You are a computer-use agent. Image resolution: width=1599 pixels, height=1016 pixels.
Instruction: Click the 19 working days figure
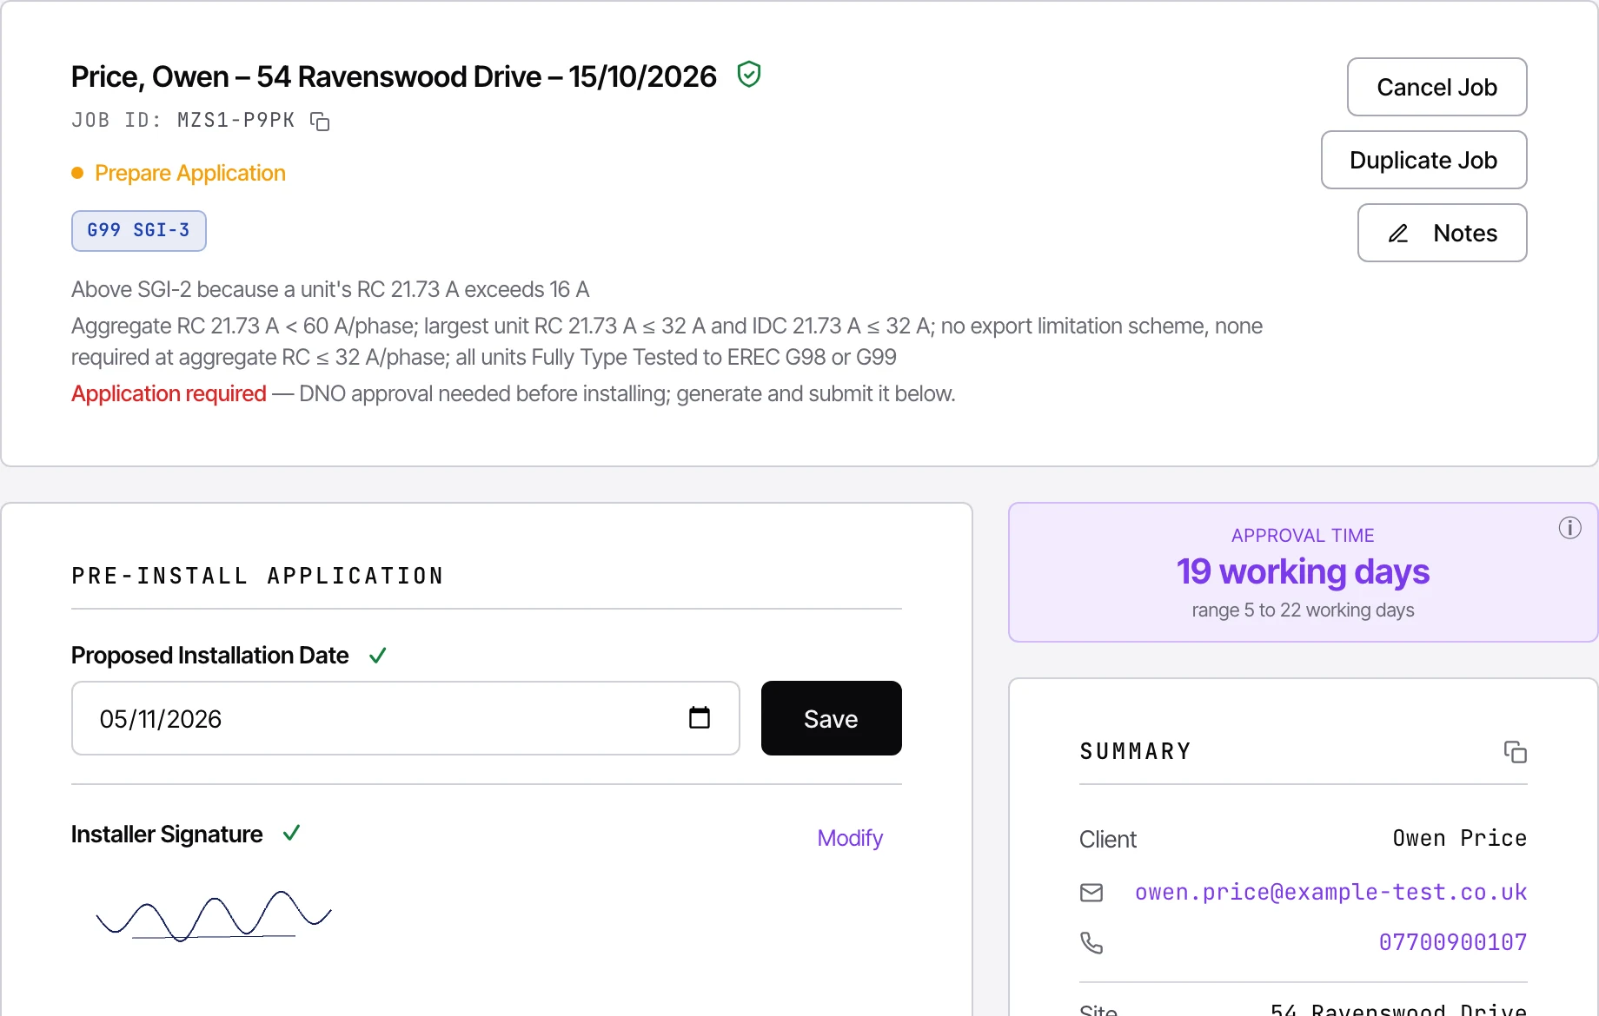(x=1303, y=571)
